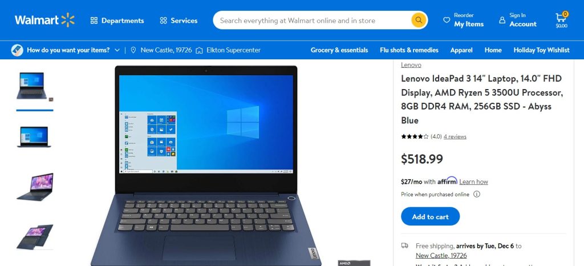View the 4 reviews link
The width and height of the screenshot is (584, 266).
pyautogui.click(x=455, y=136)
